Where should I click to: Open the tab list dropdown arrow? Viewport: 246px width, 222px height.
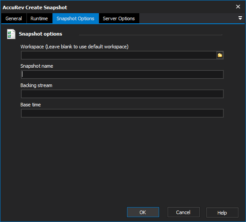pyautogui.click(x=240, y=18)
